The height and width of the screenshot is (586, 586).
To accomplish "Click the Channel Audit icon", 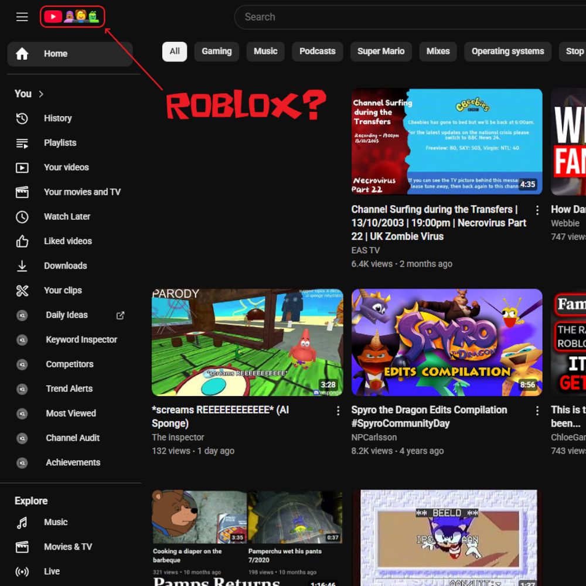I will click(x=22, y=438).
